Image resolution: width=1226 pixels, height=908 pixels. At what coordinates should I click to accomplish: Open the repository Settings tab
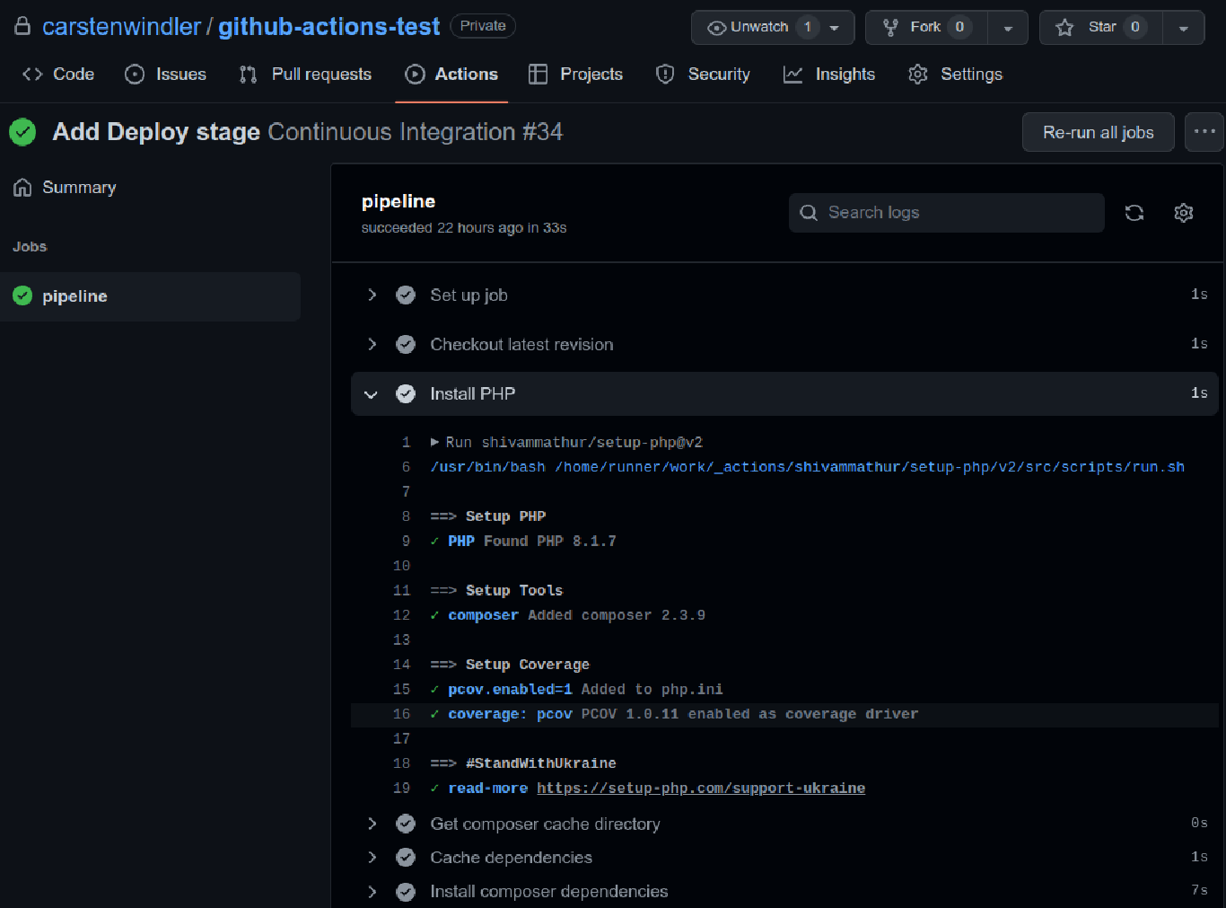955,75
